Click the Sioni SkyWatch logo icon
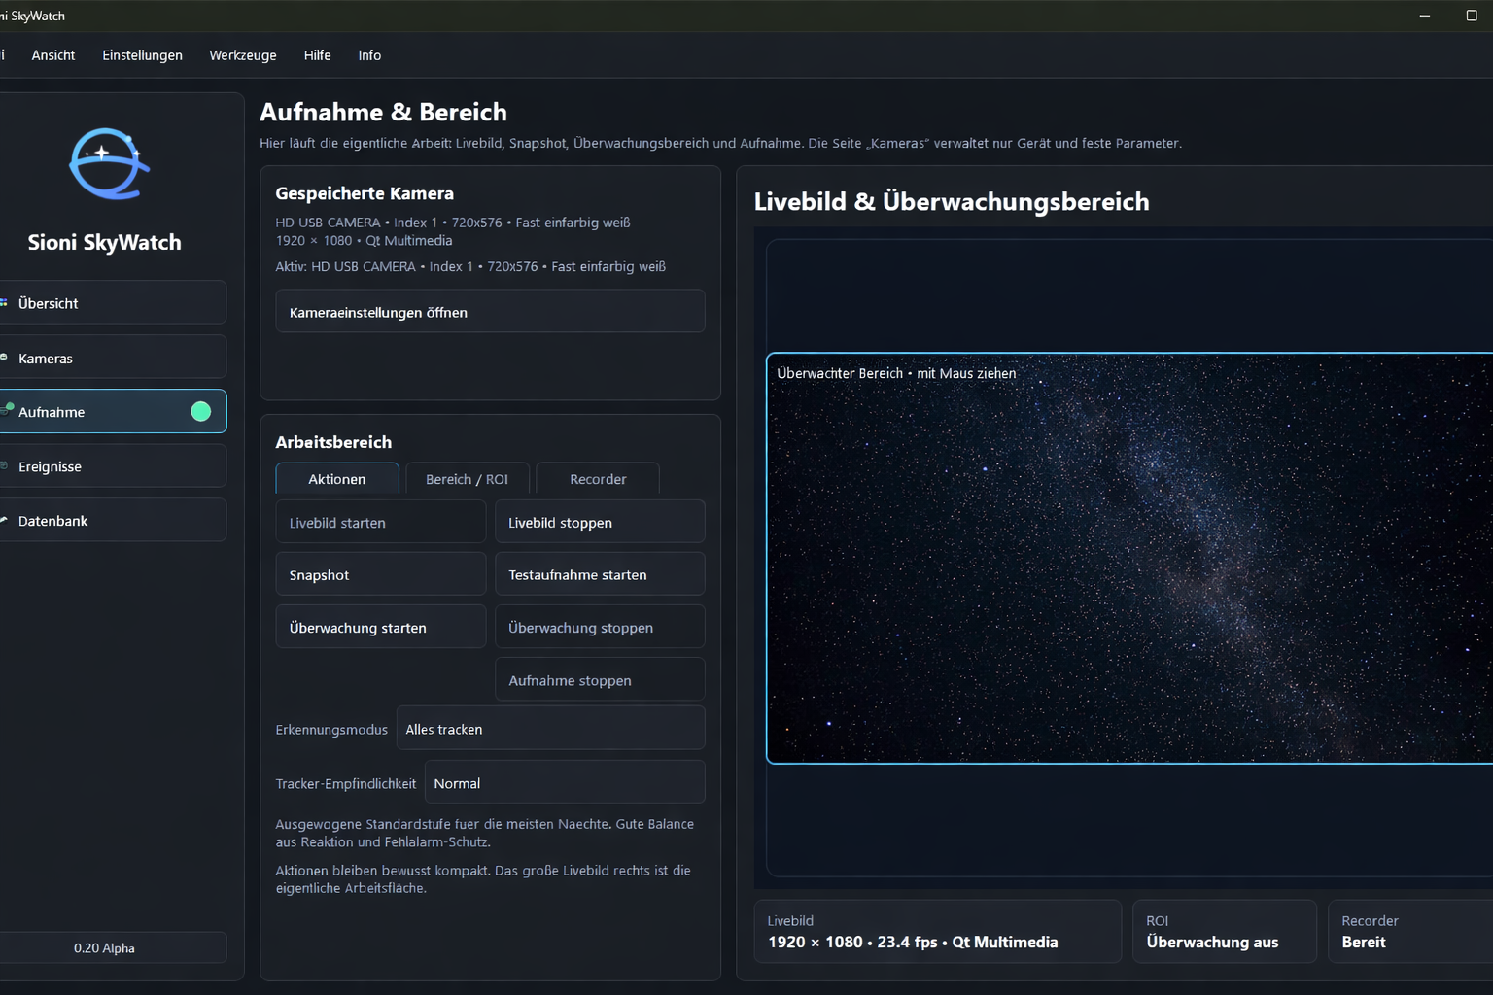Viewport: 1493px width, 995px height. tap(108, 163)
